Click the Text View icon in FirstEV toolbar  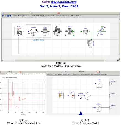(x=8, y=16)
